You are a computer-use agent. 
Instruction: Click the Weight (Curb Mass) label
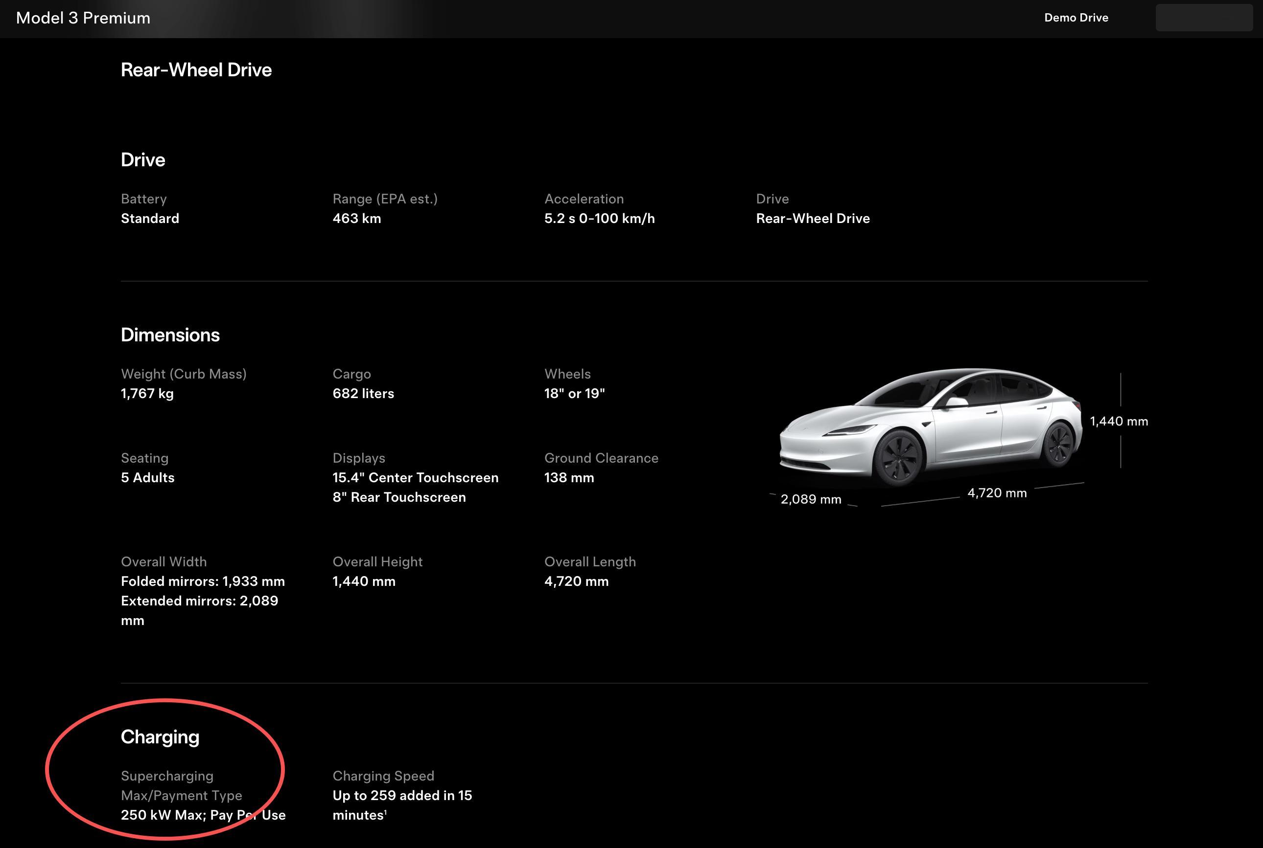[184, 374]
